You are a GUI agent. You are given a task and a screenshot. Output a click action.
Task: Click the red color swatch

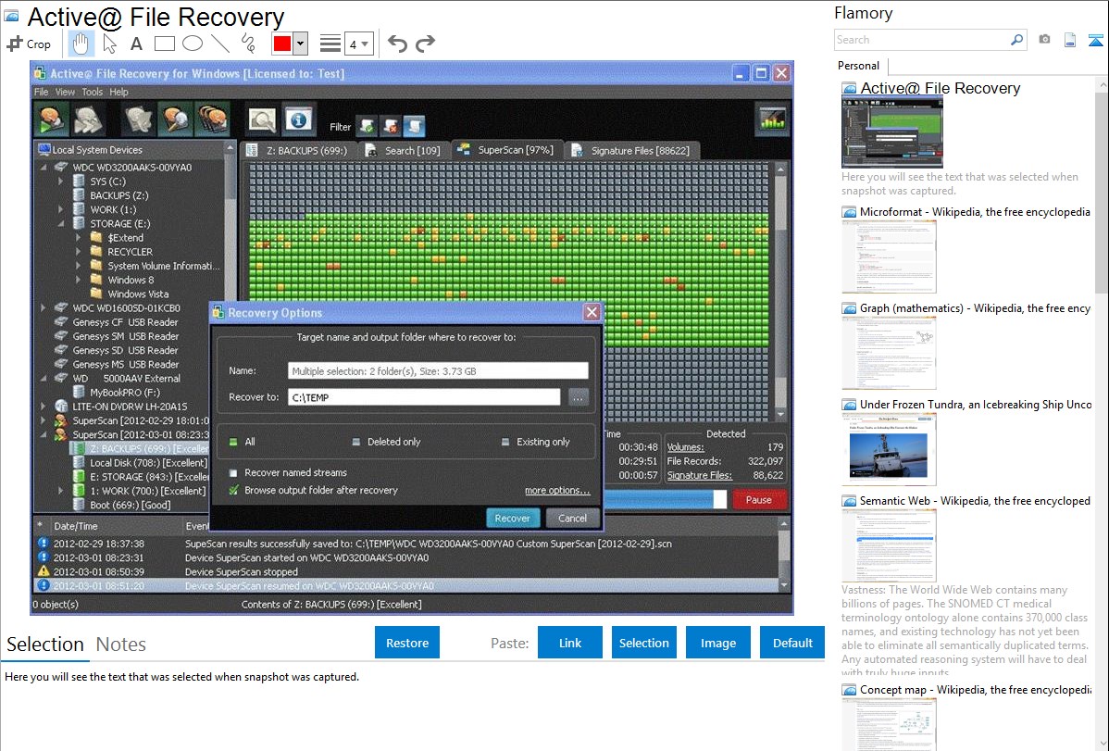[282, 44]
